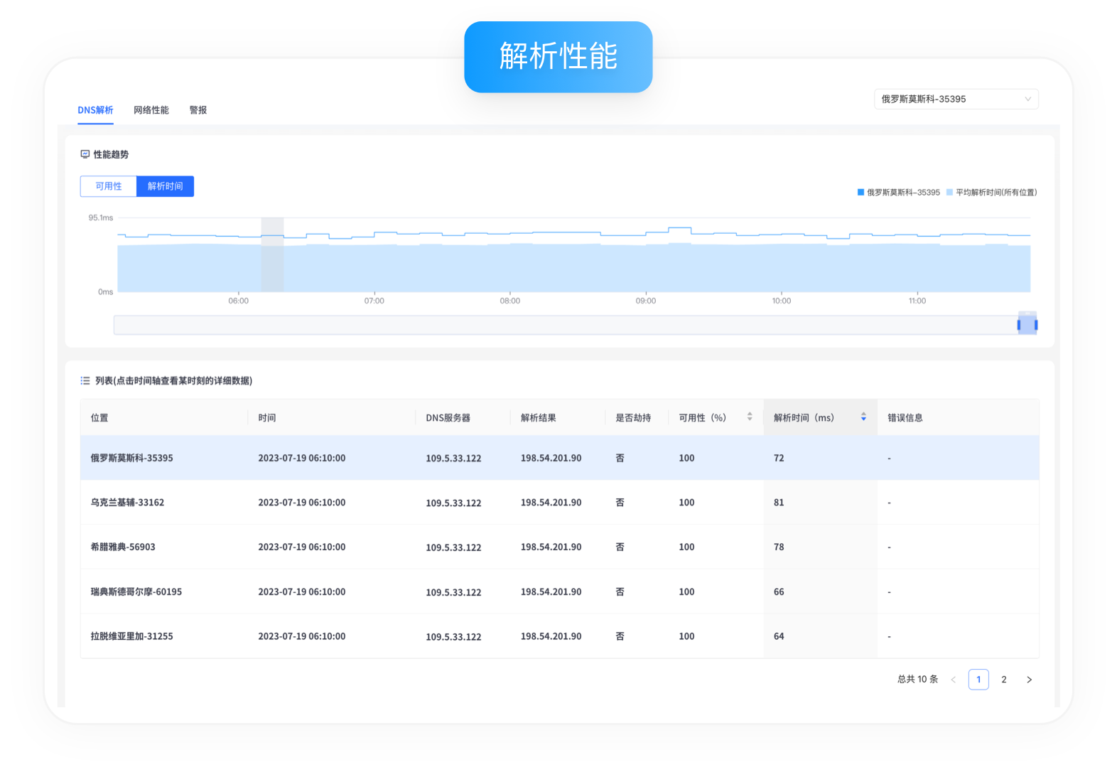The width and height of the screenshot is (1117, 772).
Task: Click the chart zoom slider handle
Action: coord(1027,325)
